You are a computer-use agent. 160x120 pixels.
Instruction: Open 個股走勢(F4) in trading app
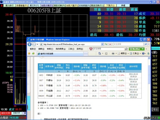59,5
